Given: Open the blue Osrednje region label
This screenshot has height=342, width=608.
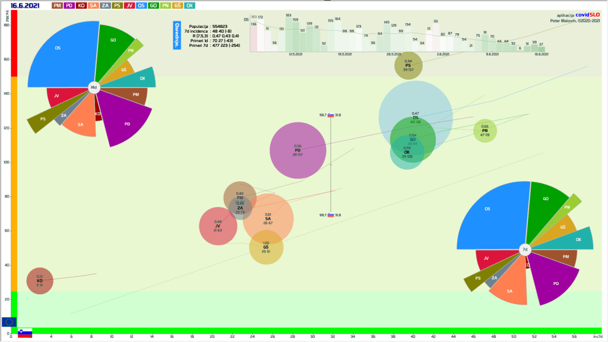Looking at the screenshot, I should 177,34.
